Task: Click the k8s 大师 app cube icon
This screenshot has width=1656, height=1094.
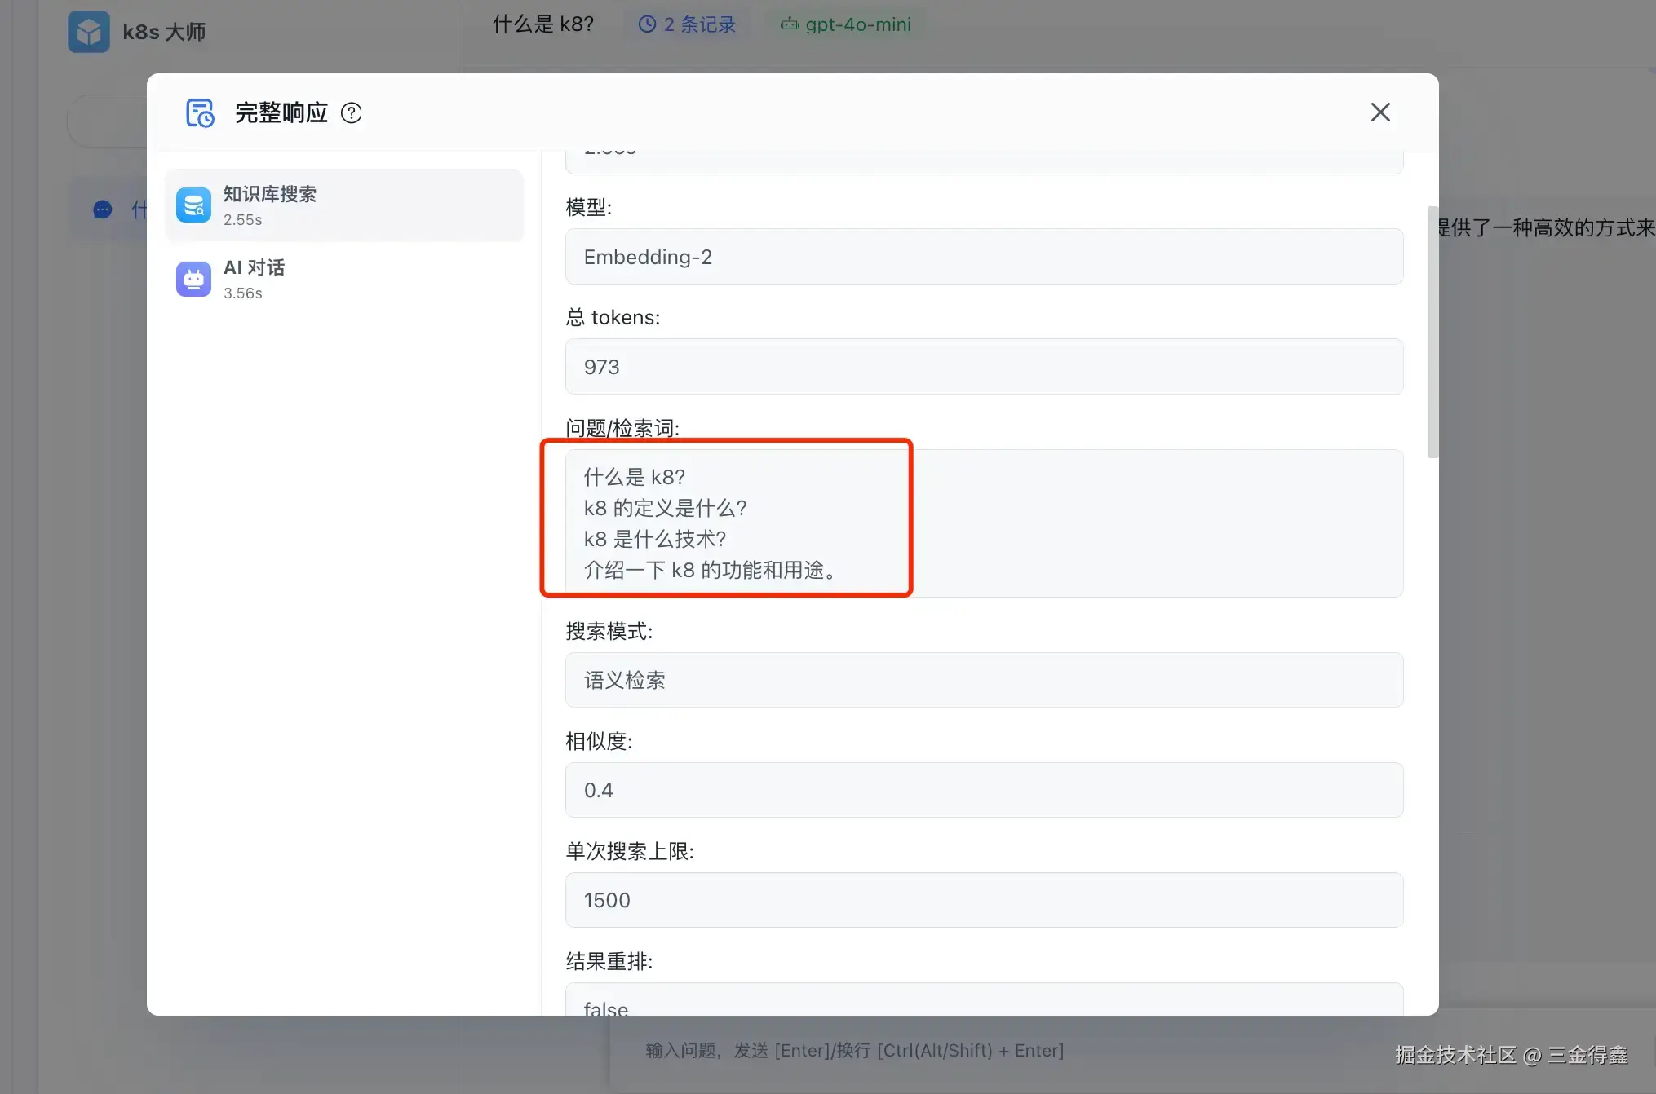Action: 88,32
